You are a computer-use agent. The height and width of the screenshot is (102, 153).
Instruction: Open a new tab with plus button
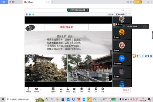[53, 2]
